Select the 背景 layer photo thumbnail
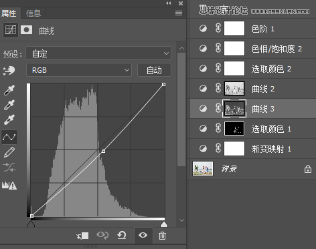The image size is (316, 249). 203,169
